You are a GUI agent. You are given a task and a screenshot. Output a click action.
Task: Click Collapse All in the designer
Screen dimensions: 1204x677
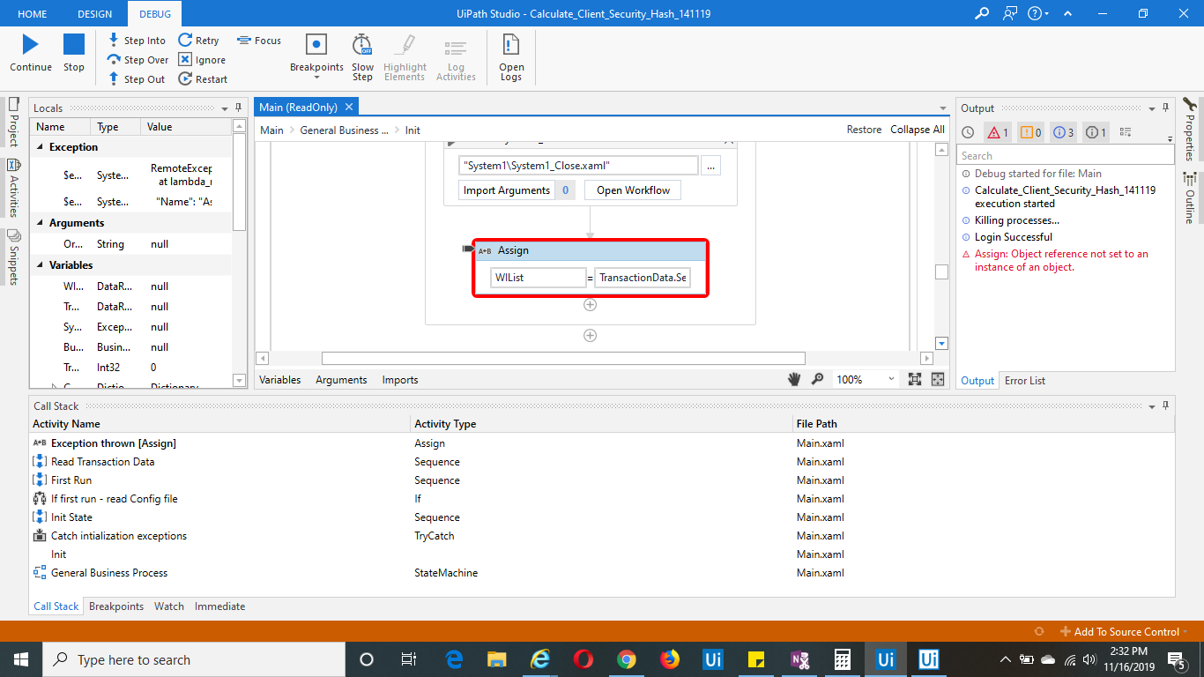[917, 129]
